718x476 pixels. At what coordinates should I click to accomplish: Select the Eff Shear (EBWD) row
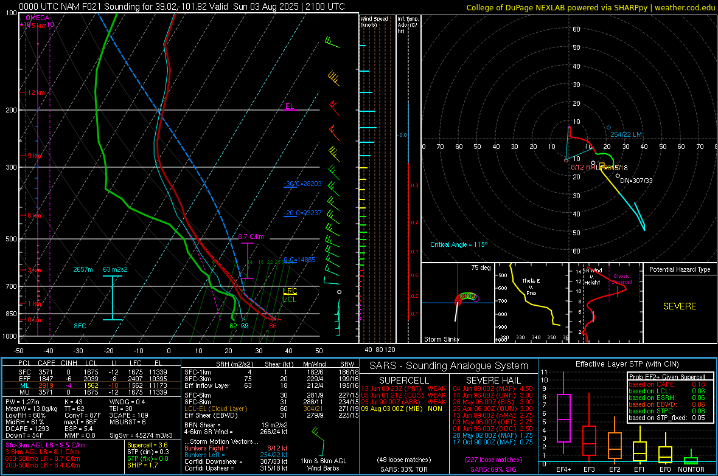point(271,415)
